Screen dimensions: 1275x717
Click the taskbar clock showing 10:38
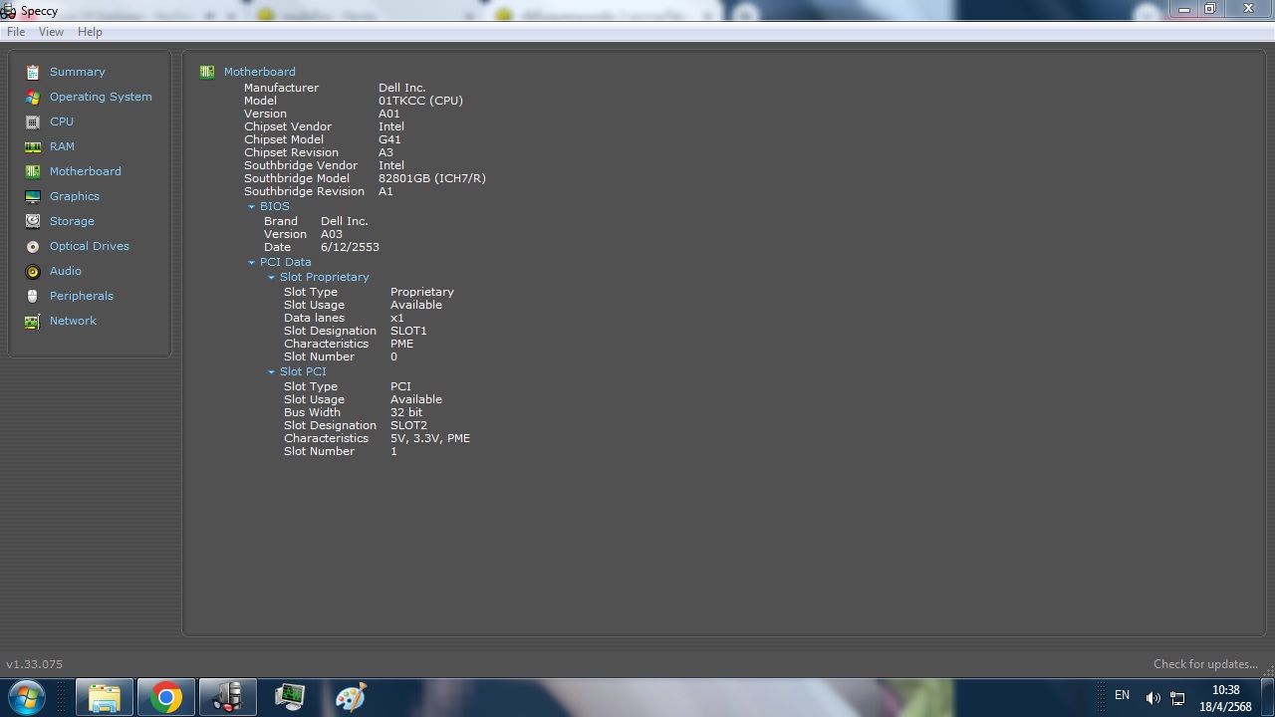1225,690
